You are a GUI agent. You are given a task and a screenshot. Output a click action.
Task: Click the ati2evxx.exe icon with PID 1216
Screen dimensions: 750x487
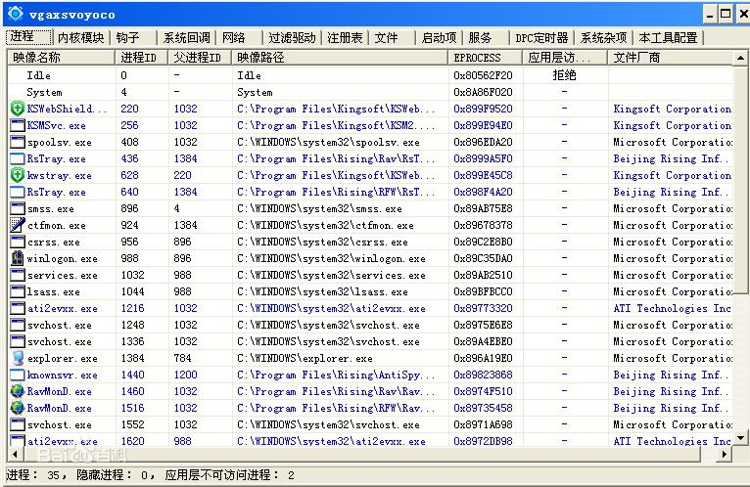(x=18, y=308)
